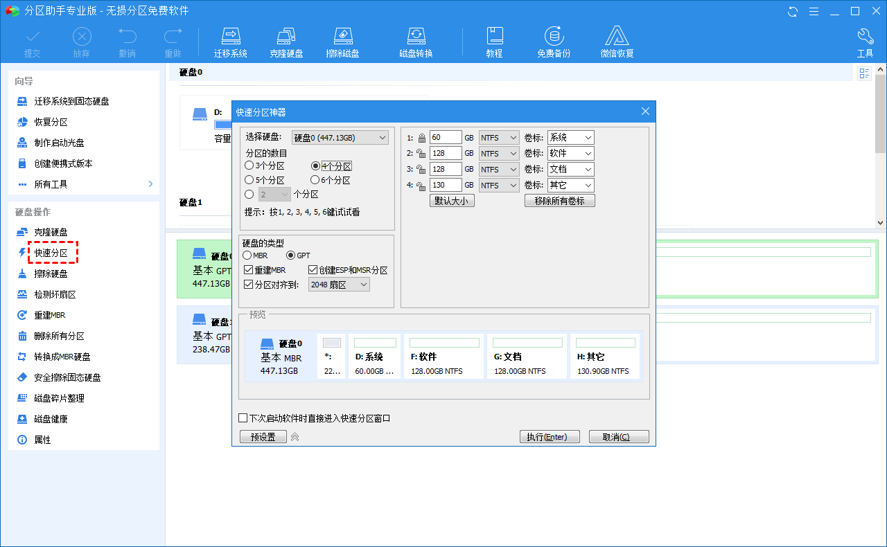Open the 其它 volume label dropdown
This screenshot has width=887, height=547.
coord(570,186)
